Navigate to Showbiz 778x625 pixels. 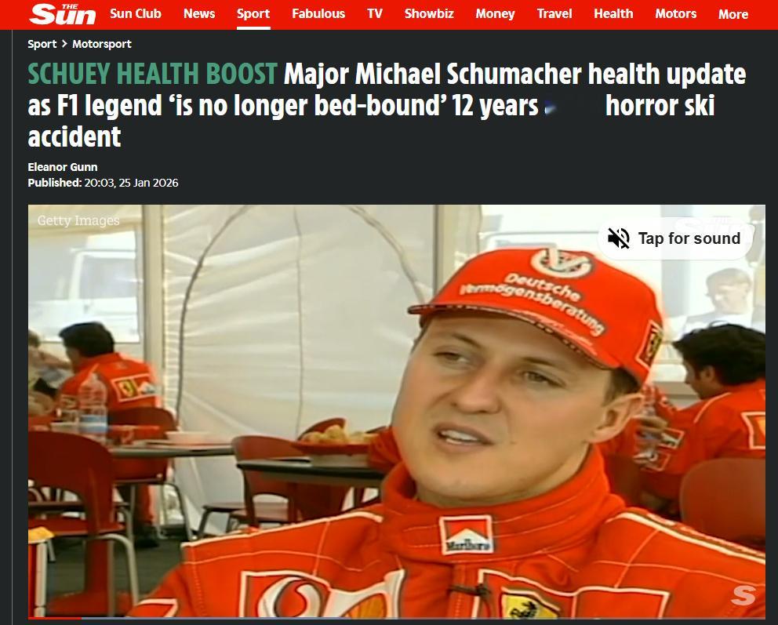click(429, 14)
